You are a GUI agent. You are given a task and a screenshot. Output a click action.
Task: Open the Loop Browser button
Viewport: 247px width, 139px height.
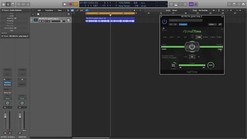[239, 4]
